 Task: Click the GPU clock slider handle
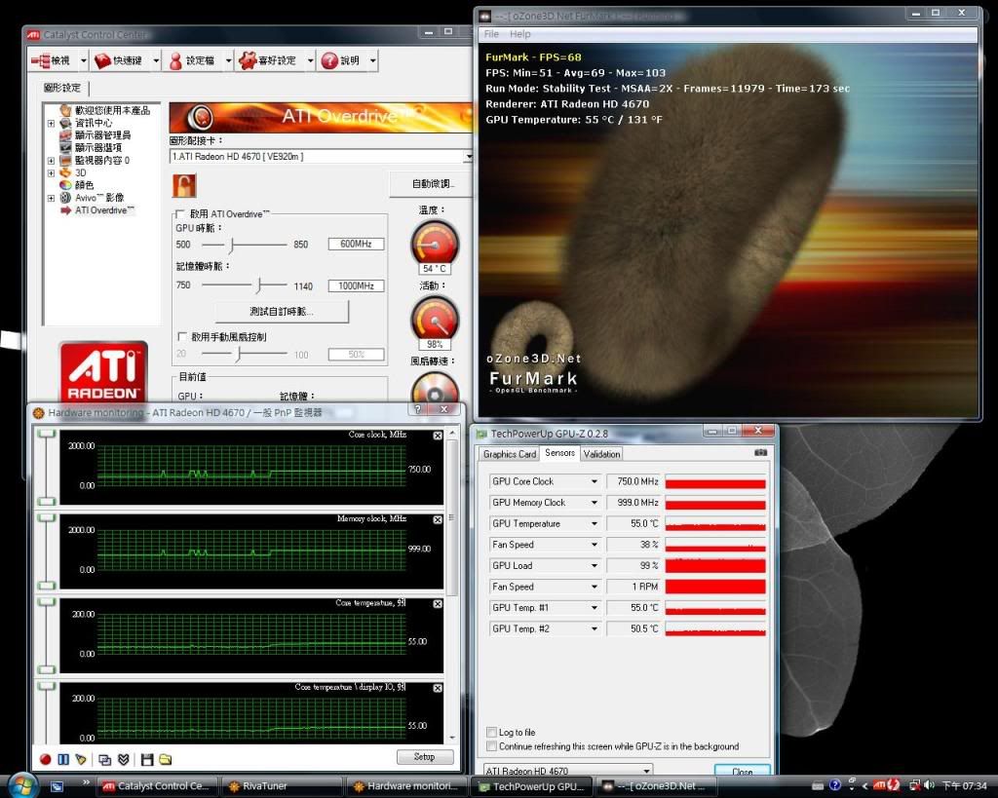[x=233, y=245]
